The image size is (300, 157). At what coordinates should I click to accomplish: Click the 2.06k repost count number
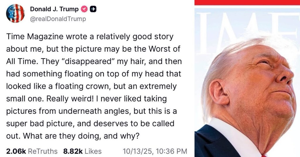point(16,151)
